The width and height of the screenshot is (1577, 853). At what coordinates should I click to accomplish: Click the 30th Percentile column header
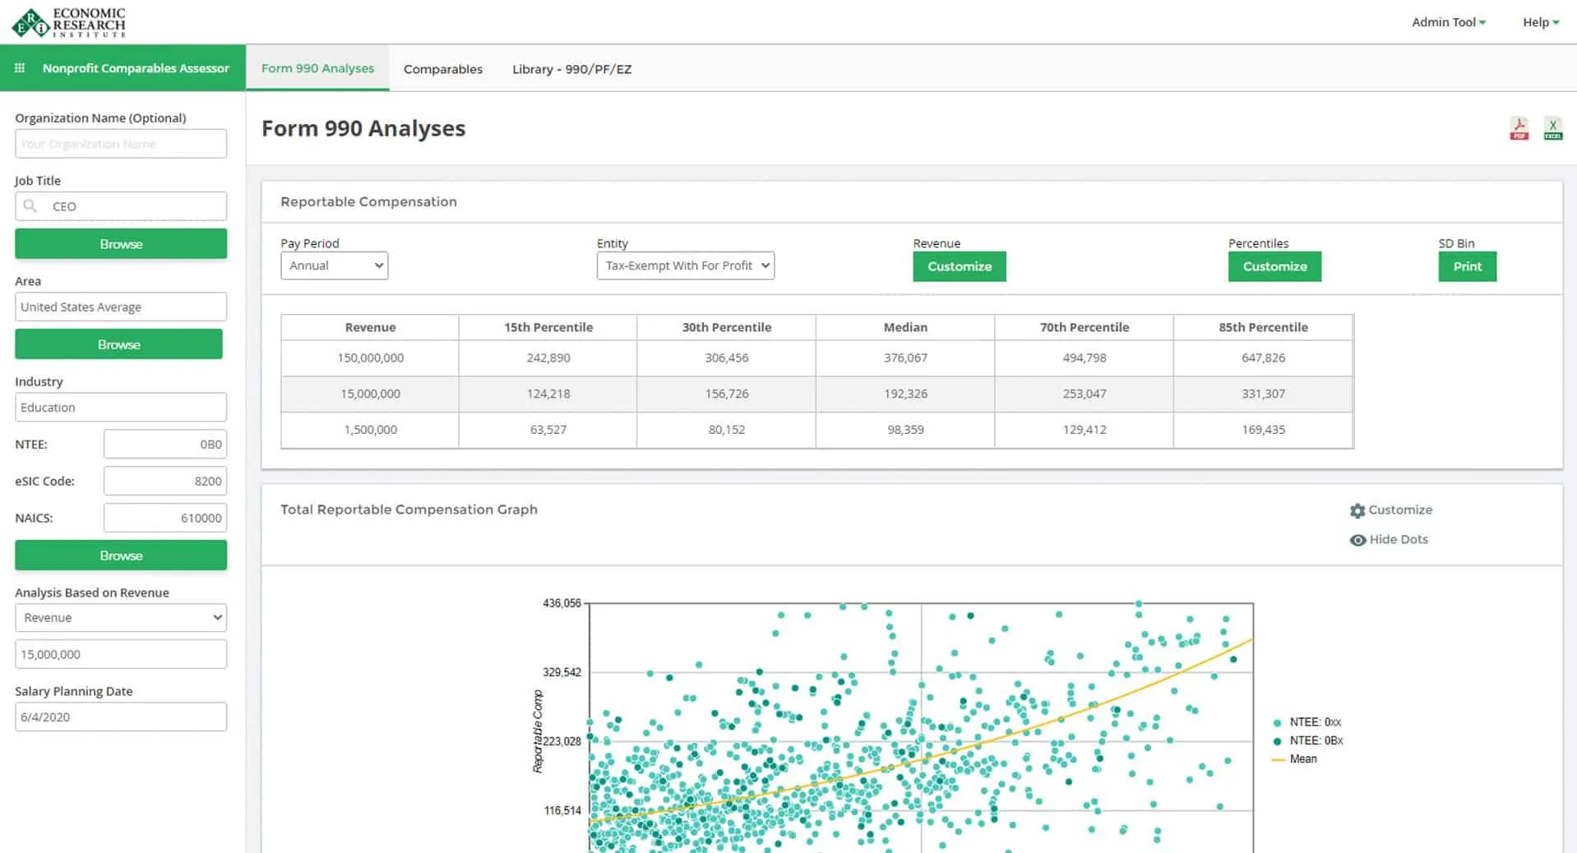[x=727, y=327]
